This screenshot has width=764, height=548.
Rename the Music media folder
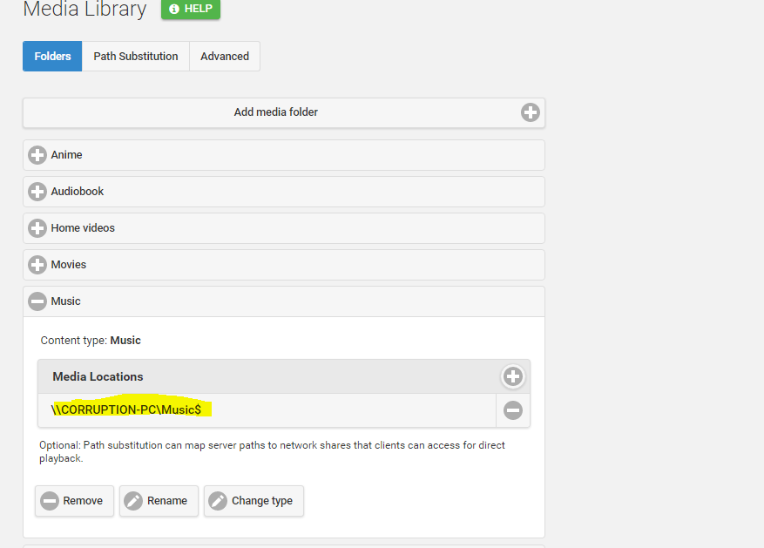click(x=159, y=501)
